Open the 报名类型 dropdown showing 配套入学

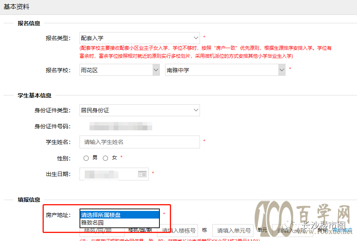pos(140,38)
